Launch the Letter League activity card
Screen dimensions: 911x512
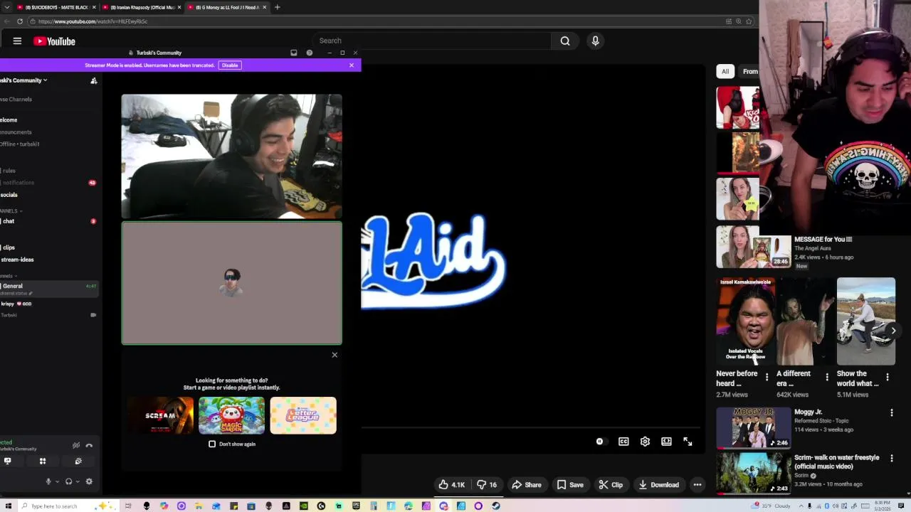click(303, 415)
